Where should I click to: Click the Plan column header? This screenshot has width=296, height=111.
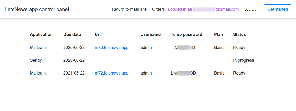coord(219,35)
